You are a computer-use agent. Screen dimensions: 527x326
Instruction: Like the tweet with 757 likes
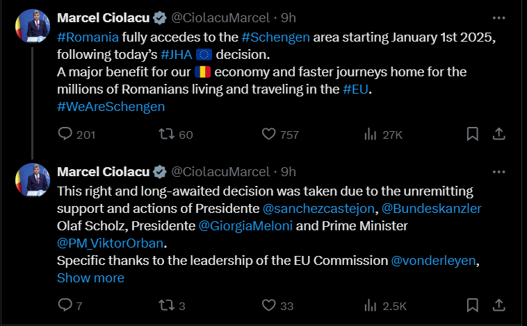(x=269, y=135)
